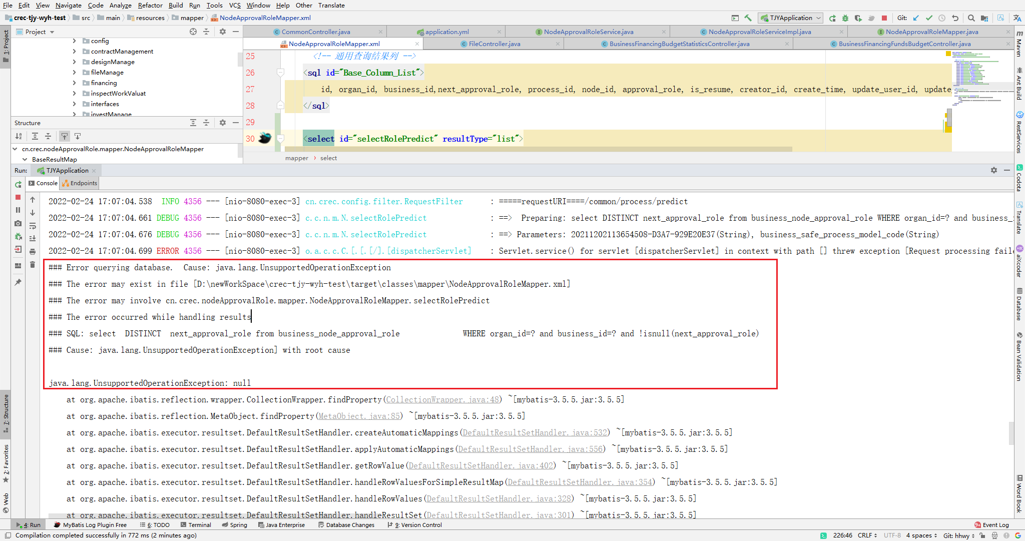Collapse the BaseResultMap structure node
1025x541 pixels.
(25, 160)
